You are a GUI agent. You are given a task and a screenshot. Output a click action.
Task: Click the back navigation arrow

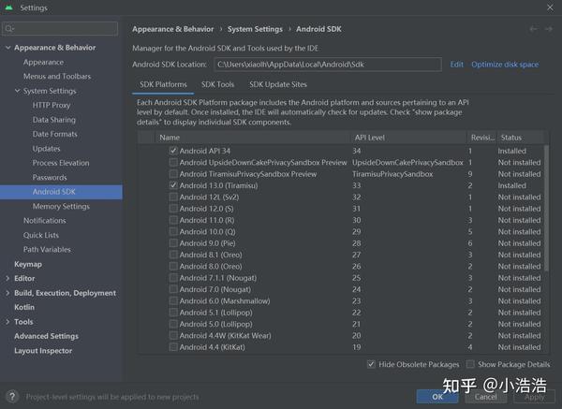(534, 29)
